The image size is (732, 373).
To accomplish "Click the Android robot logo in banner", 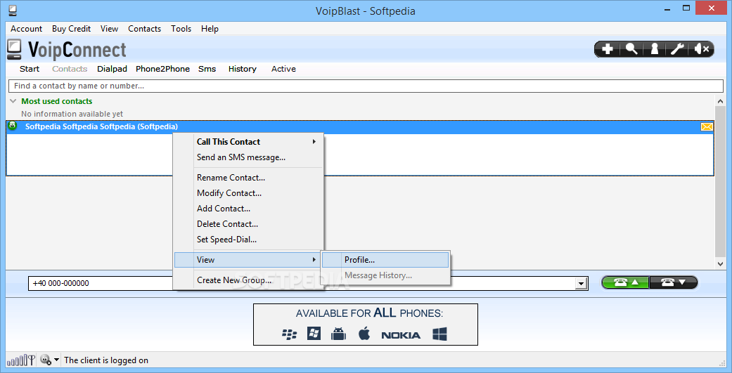I will pos(338,334).
